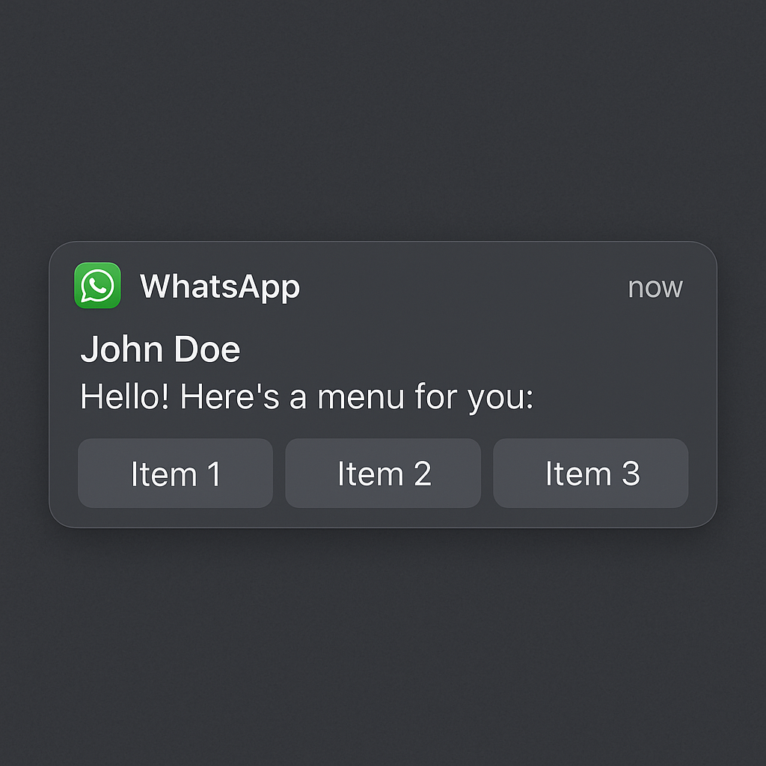Image resolution: width=766 pixels, height=766 pixels.
Task: Click the word "menu" in the message preview
Action: 361,396
